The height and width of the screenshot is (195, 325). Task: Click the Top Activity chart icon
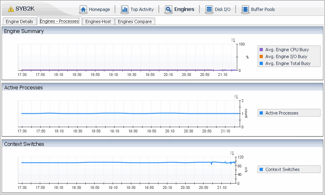point(125,9)
